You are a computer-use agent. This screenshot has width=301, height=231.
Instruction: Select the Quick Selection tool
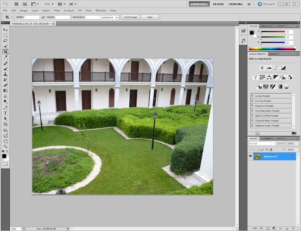(5, 46)
